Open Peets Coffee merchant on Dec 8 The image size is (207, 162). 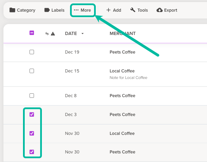coord(123,96)
